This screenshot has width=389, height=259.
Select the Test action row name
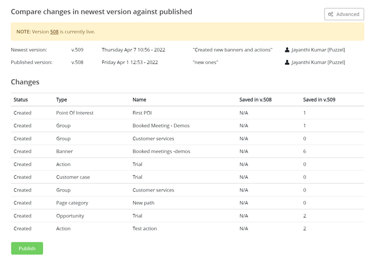[144, 228]
